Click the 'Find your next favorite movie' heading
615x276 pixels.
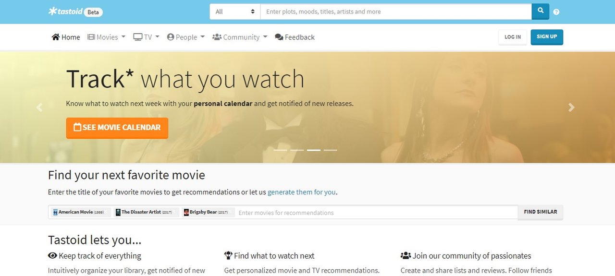pos(126,175)
